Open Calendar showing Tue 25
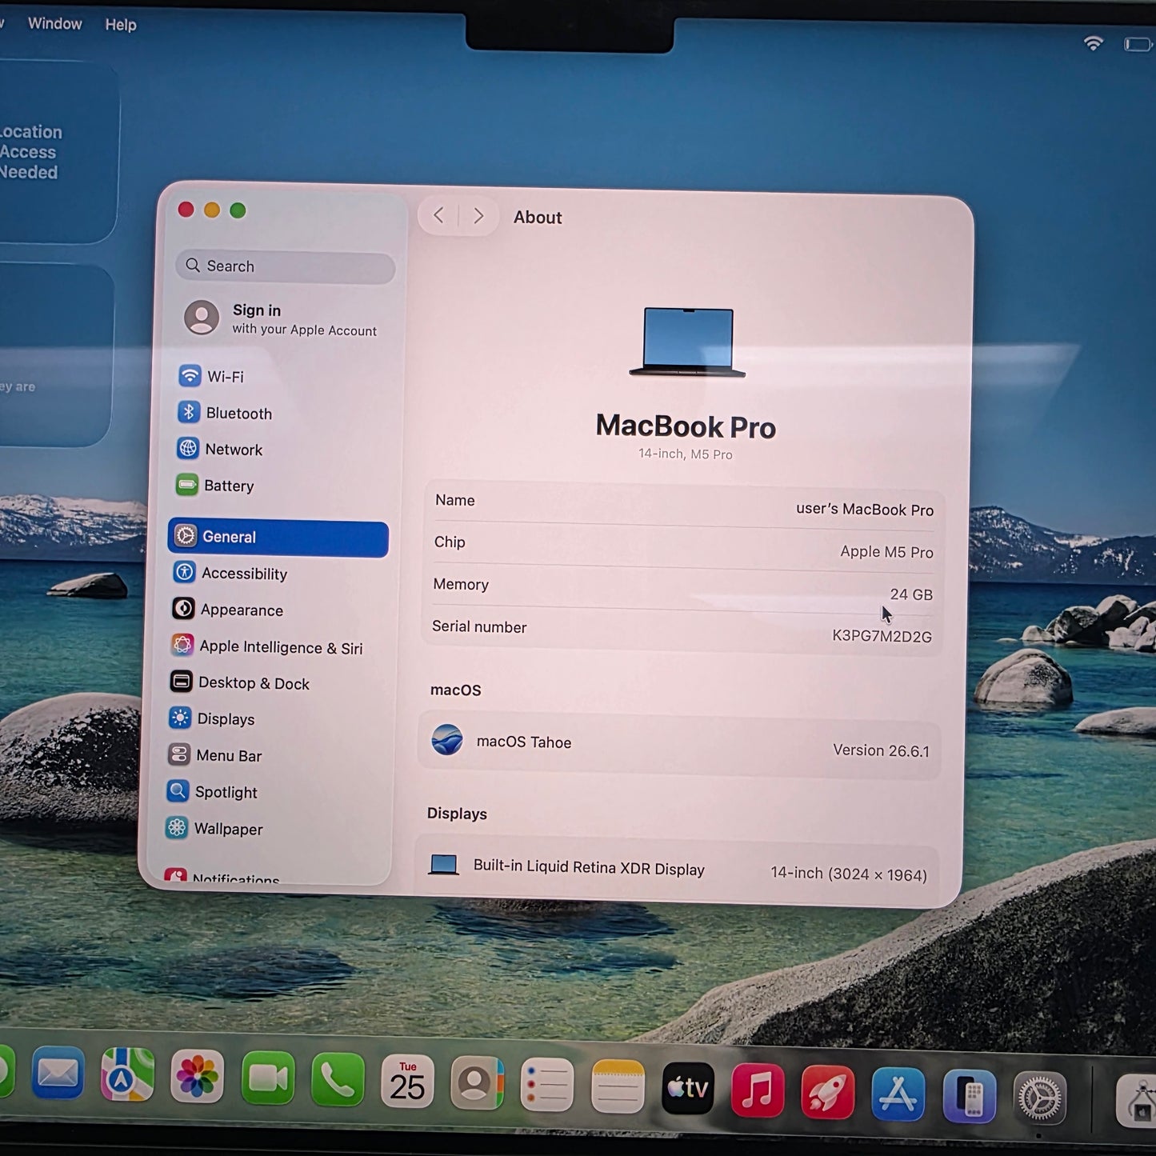 407,1083
